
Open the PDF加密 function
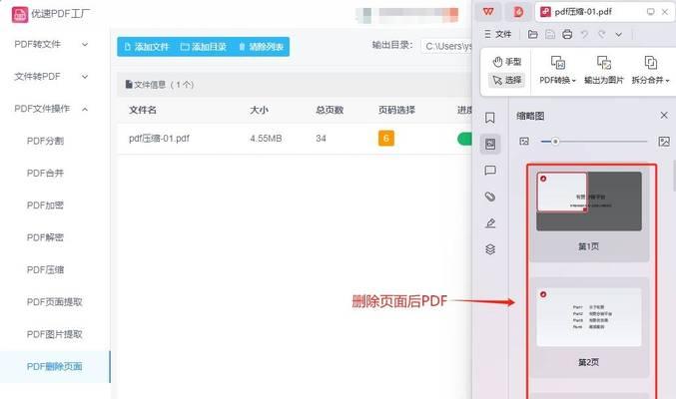point(45,205)
